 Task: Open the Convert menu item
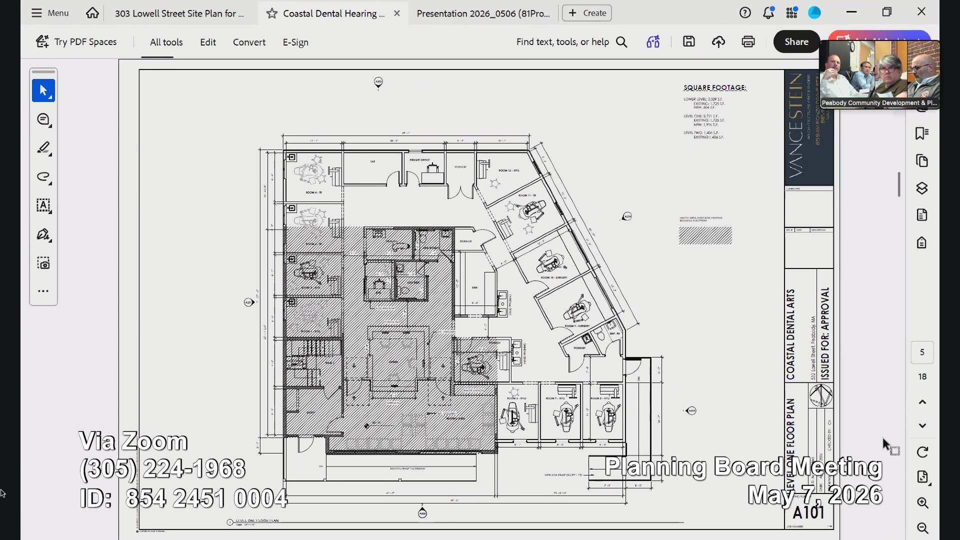pos(249,42)
